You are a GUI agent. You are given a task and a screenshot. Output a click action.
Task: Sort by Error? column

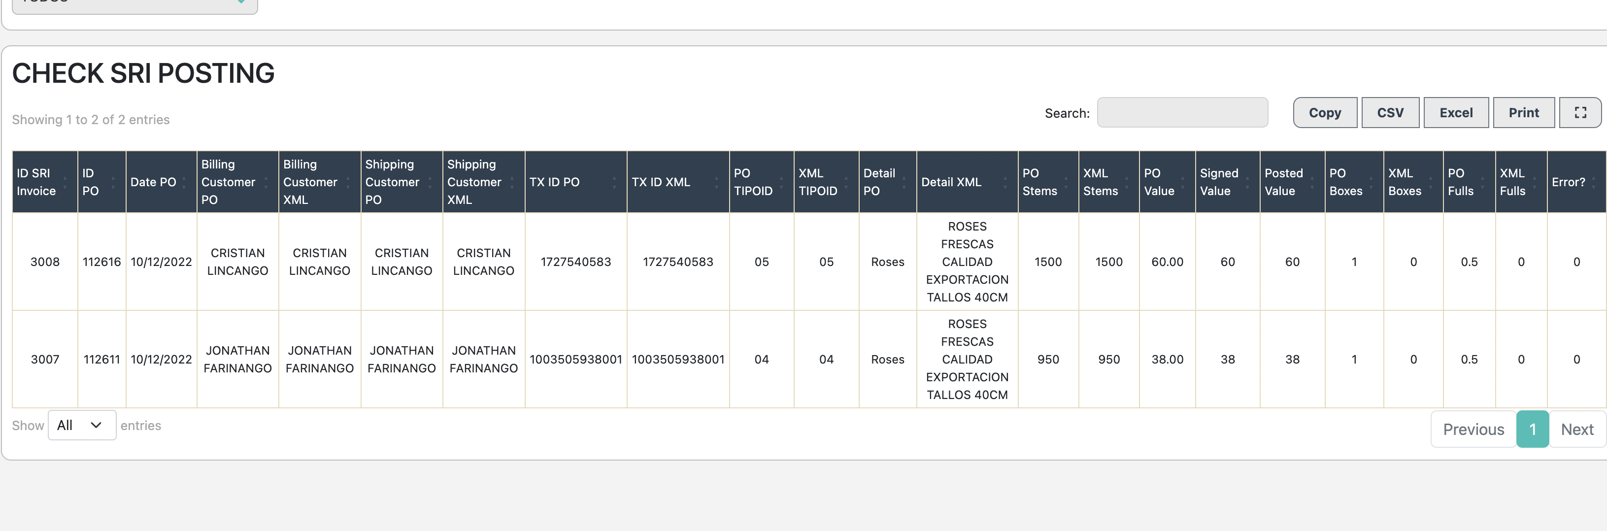[1576, 182]
